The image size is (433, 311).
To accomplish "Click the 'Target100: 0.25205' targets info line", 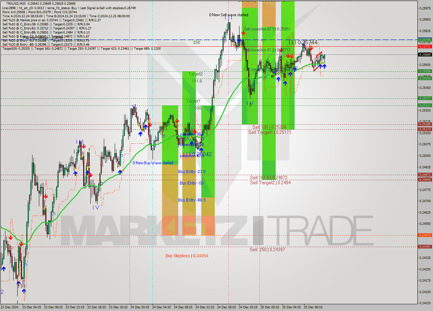I will pos(81,48).
